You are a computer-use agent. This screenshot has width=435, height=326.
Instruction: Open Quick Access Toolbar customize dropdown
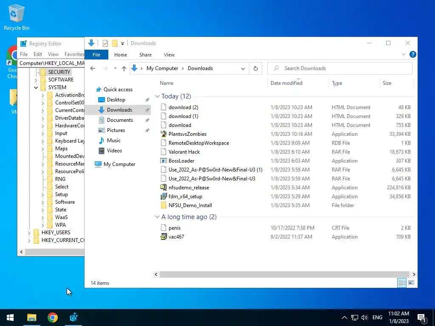pyautogui.click(x=122, y=44)
